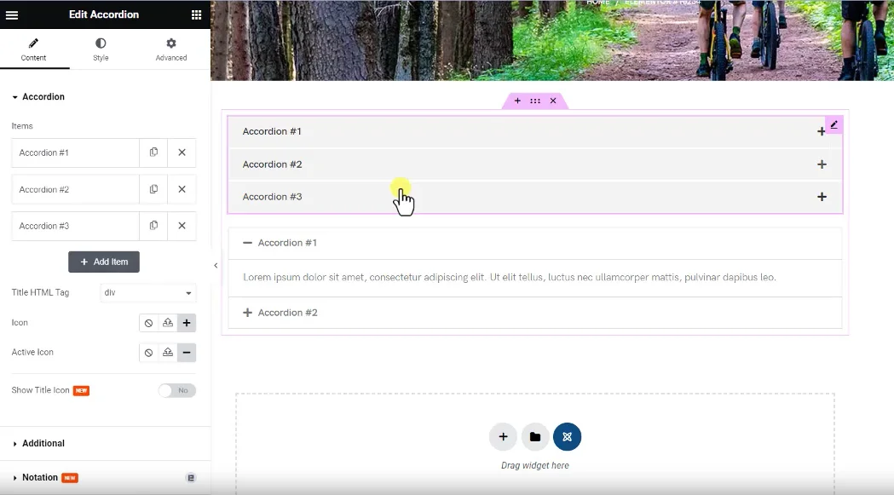Open the Elementor hamburger menu

click(12, 14)
